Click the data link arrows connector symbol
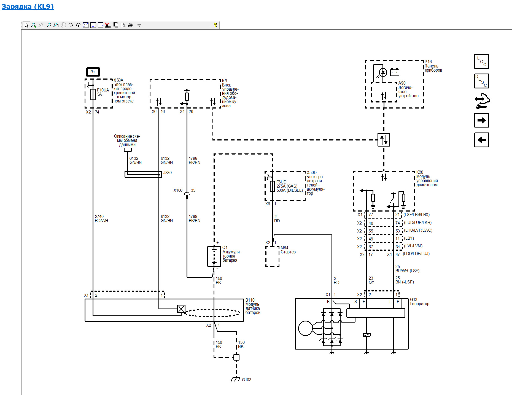 coord(384,140)
